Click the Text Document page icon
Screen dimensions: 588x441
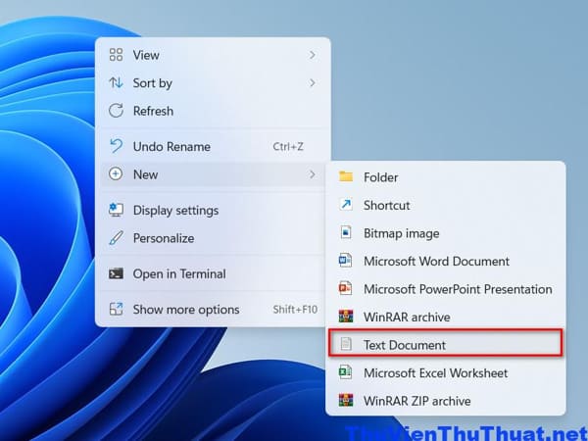(x=346, y=344)
